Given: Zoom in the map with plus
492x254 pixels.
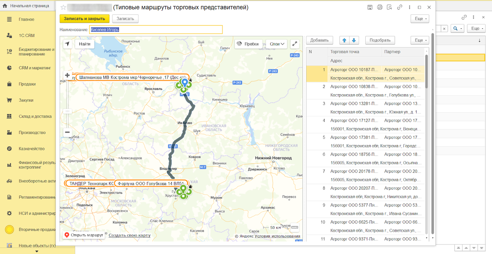Looking at the screenshot, I should [x=67, y=75].
